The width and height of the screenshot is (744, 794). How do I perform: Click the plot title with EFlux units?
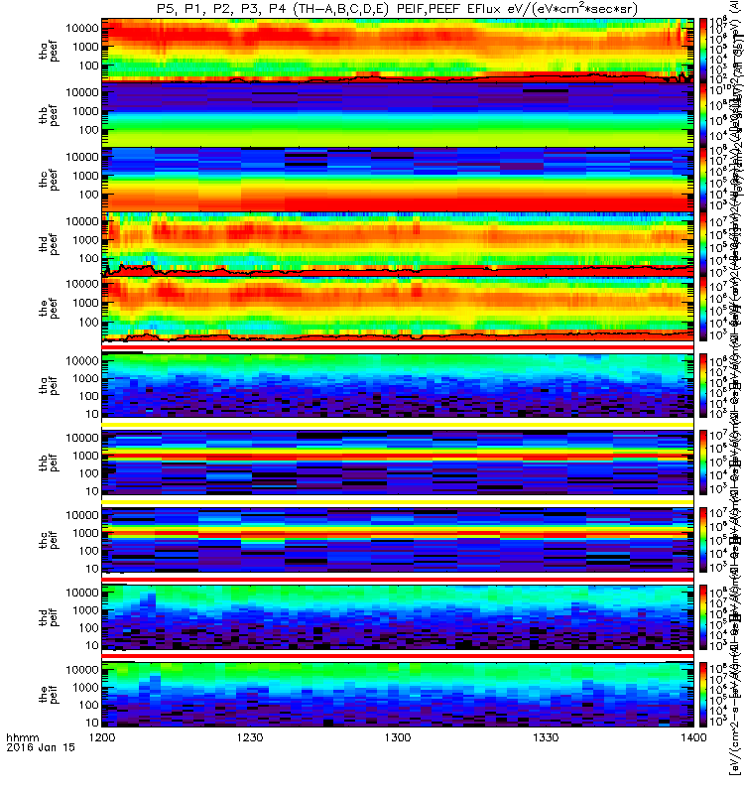click(398, 9)
